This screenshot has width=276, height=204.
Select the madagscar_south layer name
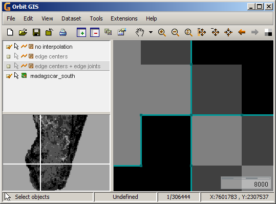point(53,76)
